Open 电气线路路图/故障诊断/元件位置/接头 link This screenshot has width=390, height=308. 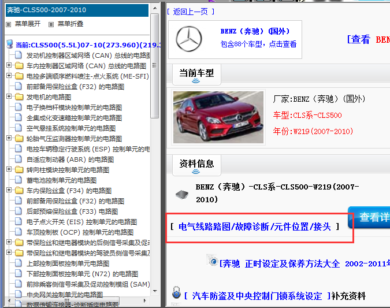(x=255, y=227)
